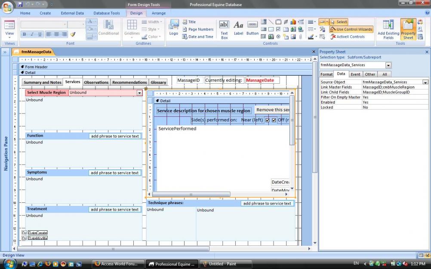Switch to Access World Forum taskbar window

point(118,264)
